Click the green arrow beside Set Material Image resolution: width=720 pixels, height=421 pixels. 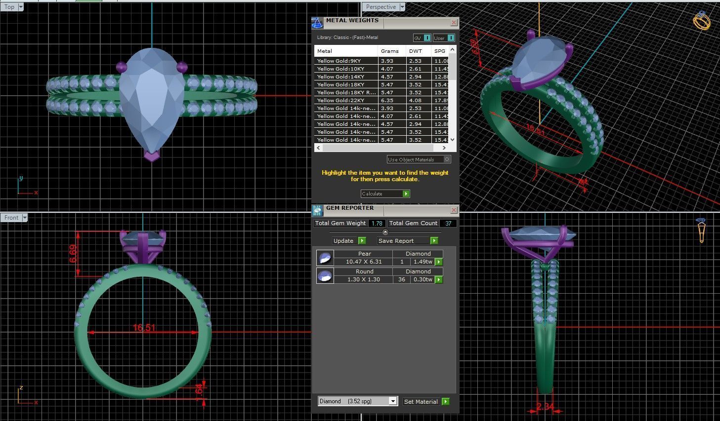coord(446,402)
